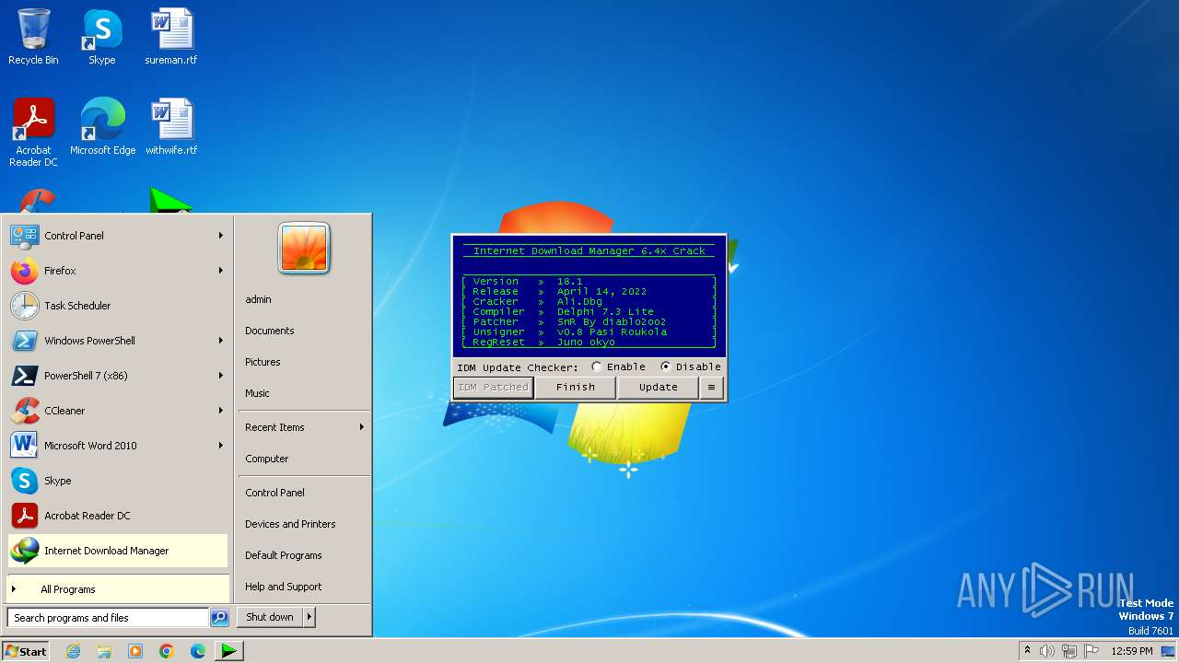1179x663 pixels.
Task: Click the search magnifier button
Action: pos(219,618)
